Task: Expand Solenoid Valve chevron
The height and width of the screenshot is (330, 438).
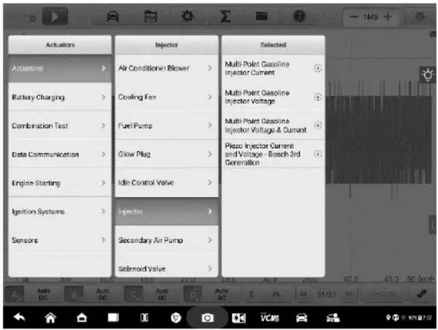Action: [210, 268]
